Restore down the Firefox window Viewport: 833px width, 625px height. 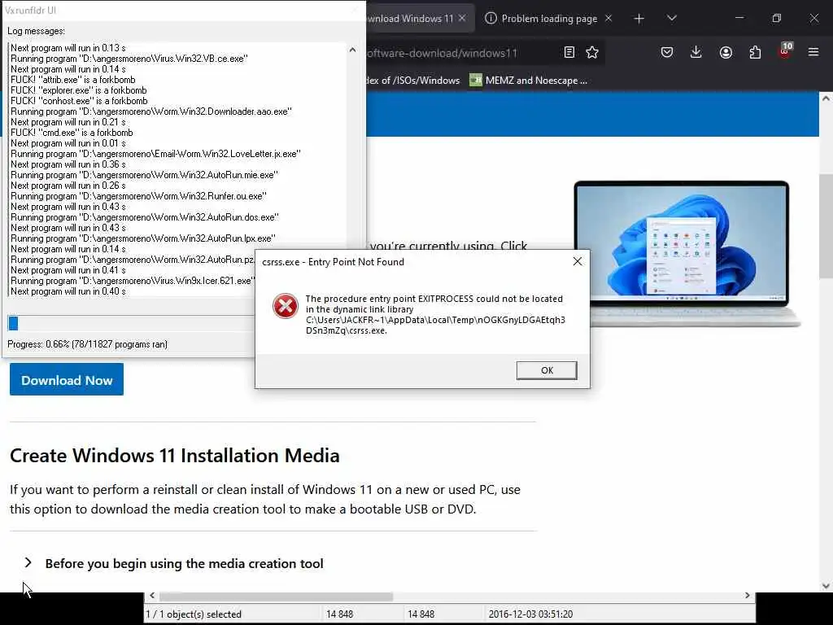pyautogui.click(x=777, y=18)
